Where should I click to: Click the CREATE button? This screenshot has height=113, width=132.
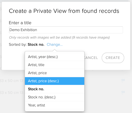(x=113, y=58)
